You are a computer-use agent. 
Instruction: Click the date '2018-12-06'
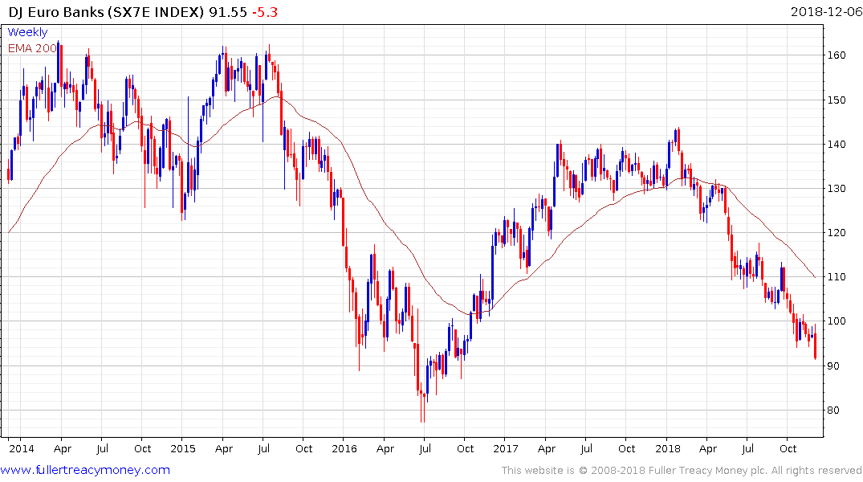826,12
